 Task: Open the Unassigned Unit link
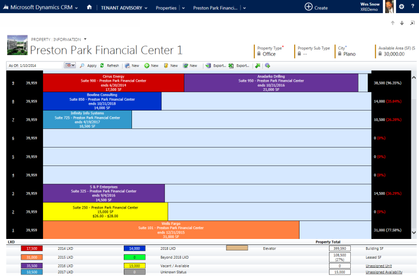pyautogui.click(x=379, y=266)
